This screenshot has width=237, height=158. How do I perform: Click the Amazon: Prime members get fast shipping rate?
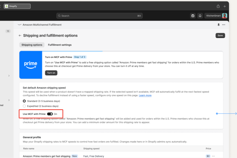47,156
